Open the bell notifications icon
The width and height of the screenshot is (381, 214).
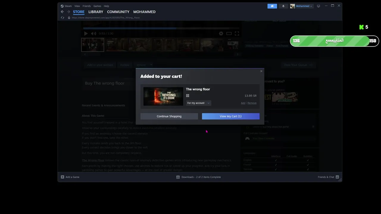click(x=283, y=6)
